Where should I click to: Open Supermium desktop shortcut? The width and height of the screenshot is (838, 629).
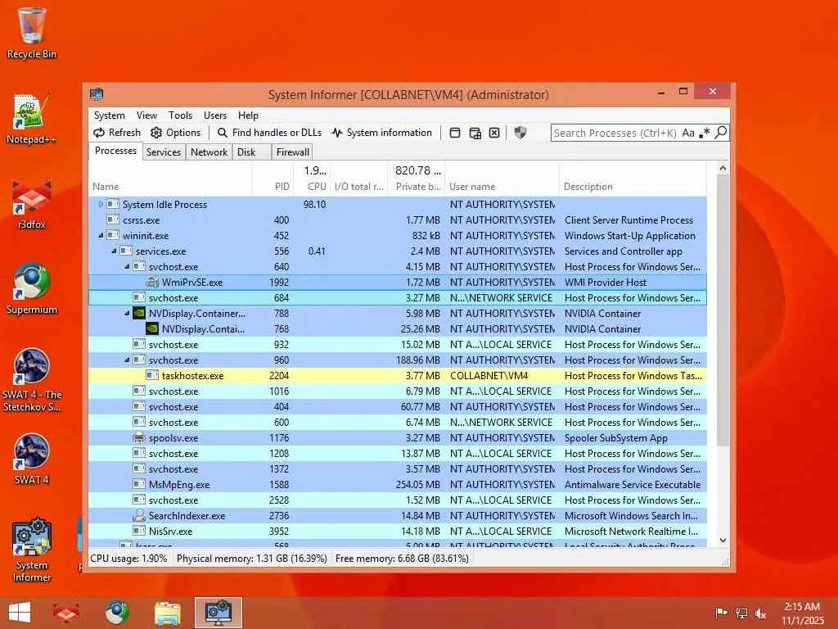[32, 289]
